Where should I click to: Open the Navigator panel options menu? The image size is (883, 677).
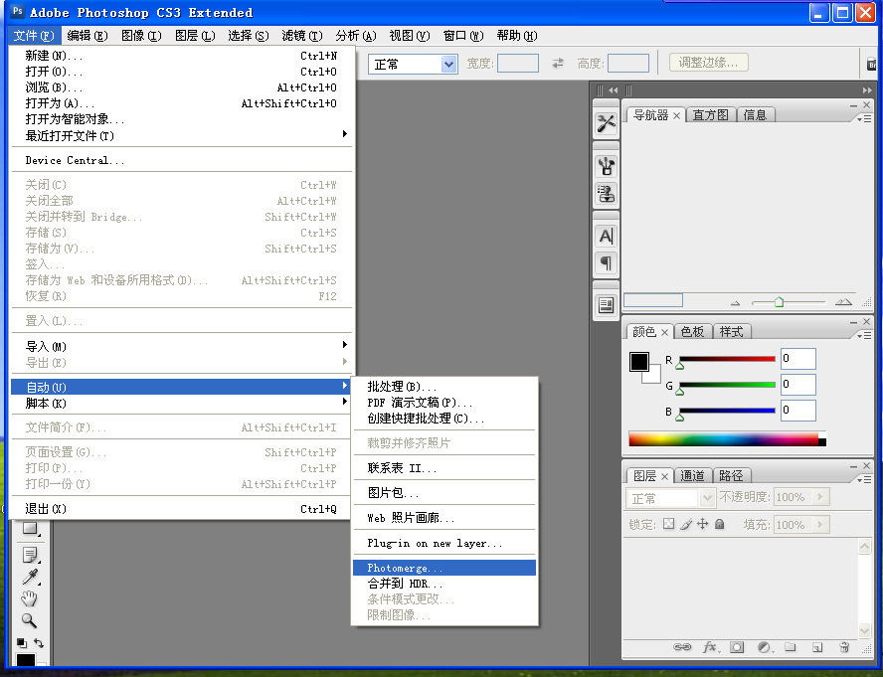point(864,119)
